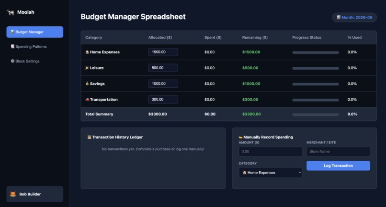Open the Block Settings page
Image resolution: width=386 pixels, height=207 pixels.
[34, 61]
